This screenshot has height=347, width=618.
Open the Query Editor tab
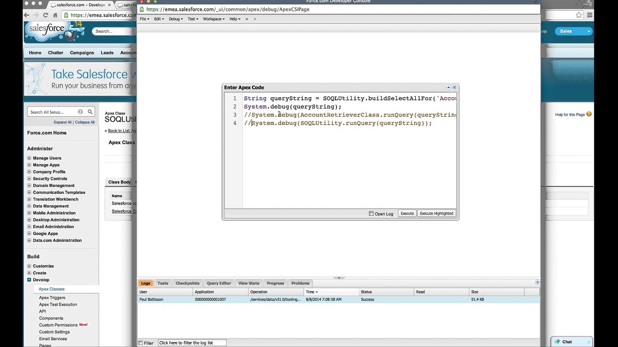219,283
